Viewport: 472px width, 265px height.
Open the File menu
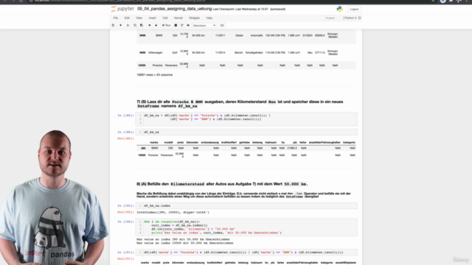pyautogui.click(x=116, y=18)
